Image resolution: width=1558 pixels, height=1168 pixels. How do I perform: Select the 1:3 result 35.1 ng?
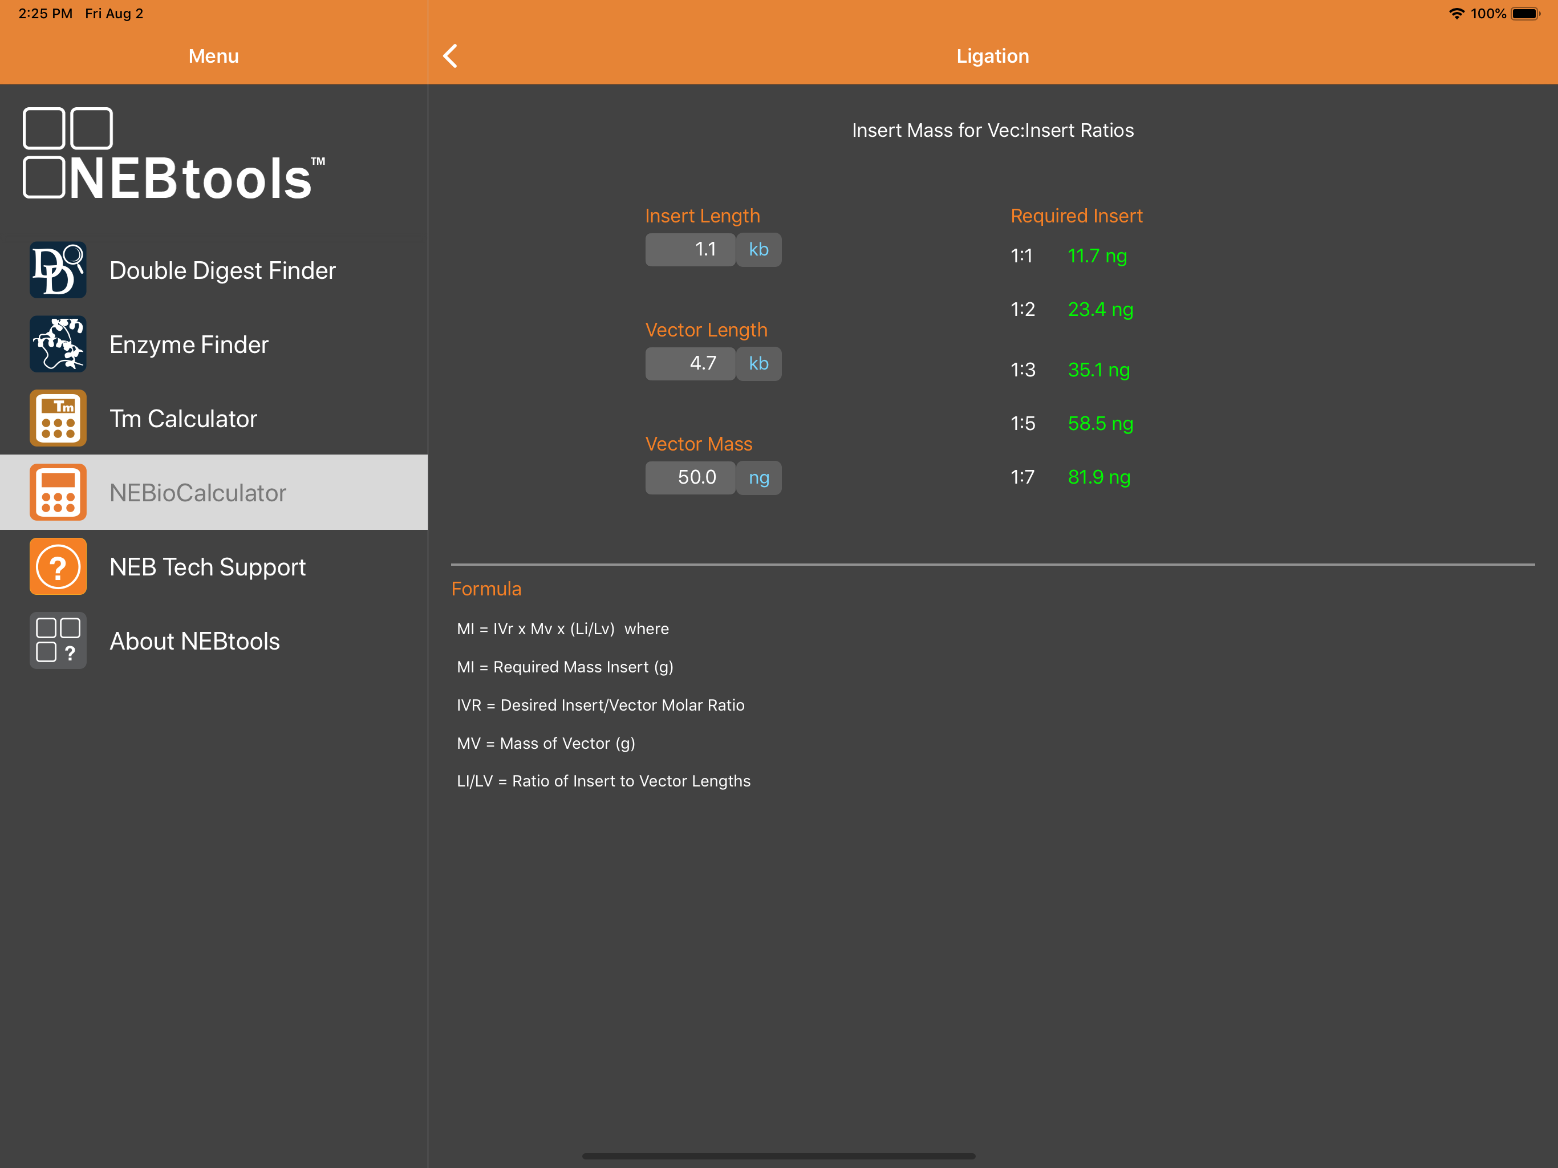click(x=1099, y=370)
